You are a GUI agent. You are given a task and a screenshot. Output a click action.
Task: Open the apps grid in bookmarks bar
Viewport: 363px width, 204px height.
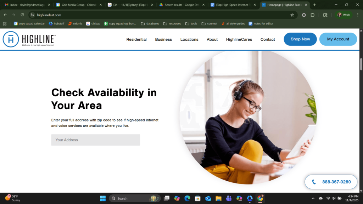pyautogui.click(x=5, y=24)
